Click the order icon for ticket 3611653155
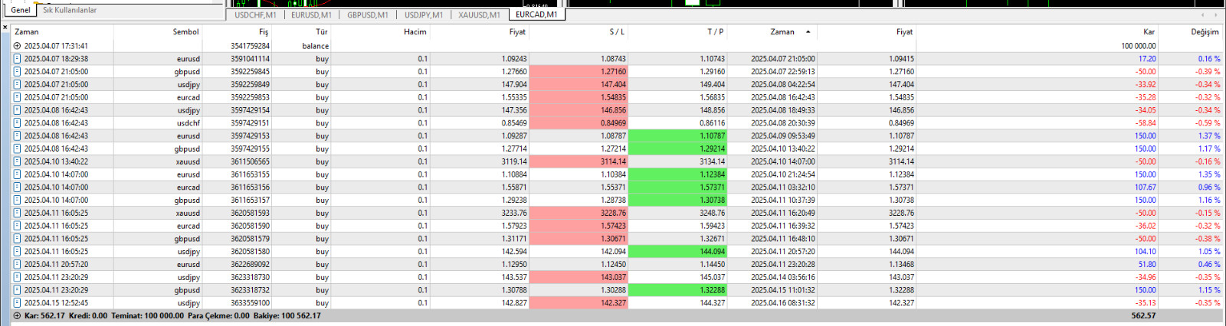Viewport: 1226px width, 326px height. click(x=17, y=174)
